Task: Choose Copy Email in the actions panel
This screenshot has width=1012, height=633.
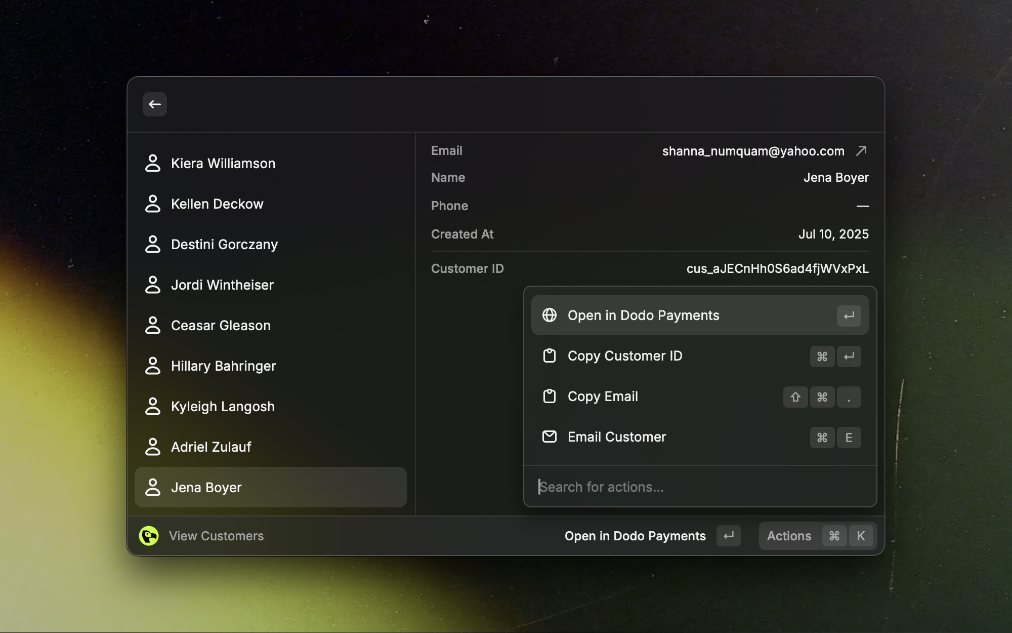Action: click(x=602, y=397)
